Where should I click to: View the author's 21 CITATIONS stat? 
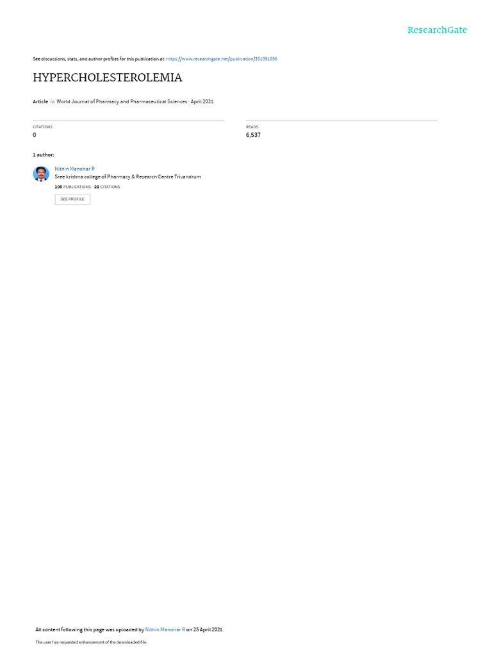[107, 187]
